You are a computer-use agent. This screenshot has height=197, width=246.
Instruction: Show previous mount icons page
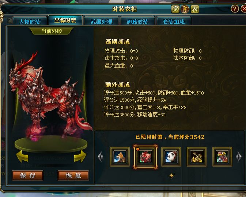(101, 157)
